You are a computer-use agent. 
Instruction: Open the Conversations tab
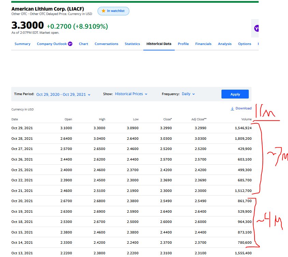click(106, 44)
